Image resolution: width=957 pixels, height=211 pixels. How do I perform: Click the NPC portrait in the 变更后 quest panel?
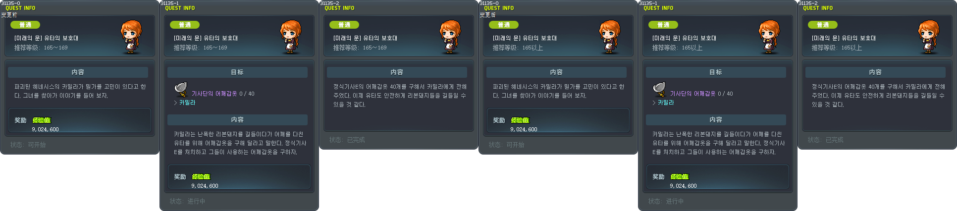click(610, 37)
